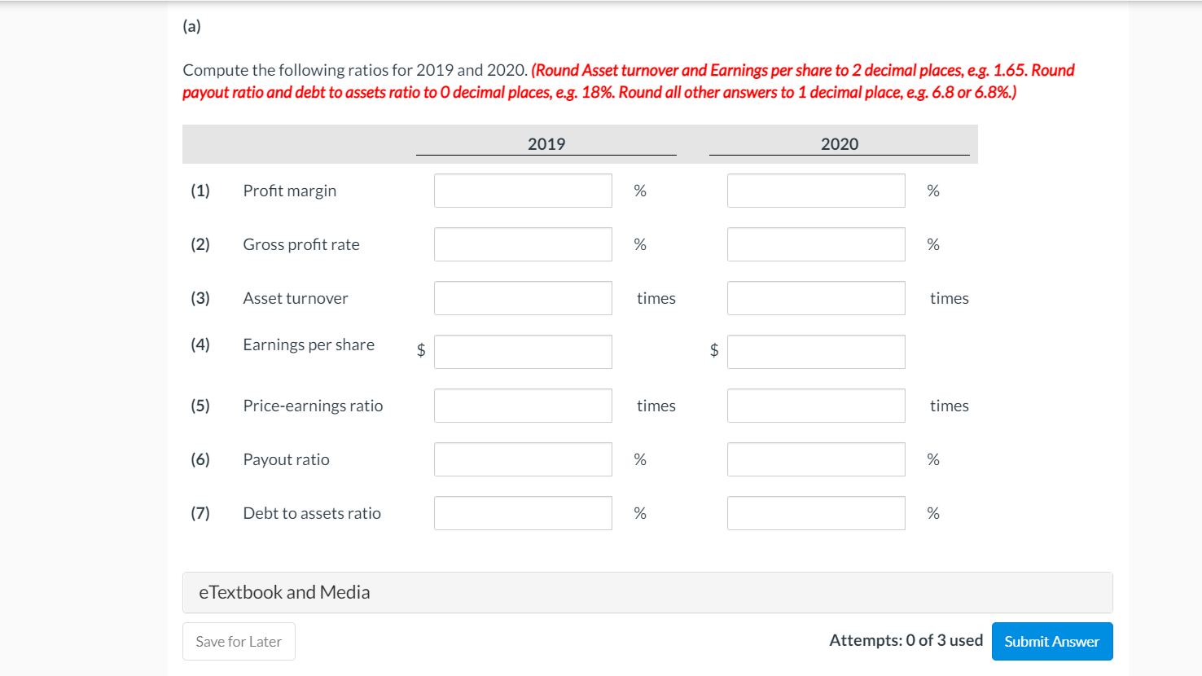Click the 2019 Profit margin input field
This screenshot has width=1202, height=676.
click(522, 190)
